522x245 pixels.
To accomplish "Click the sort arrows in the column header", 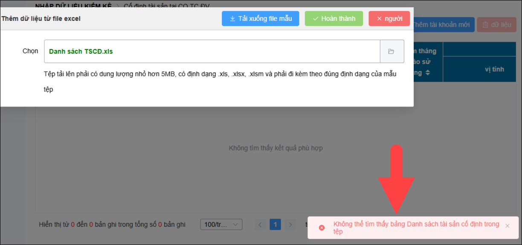I will (x=428, y=73).
